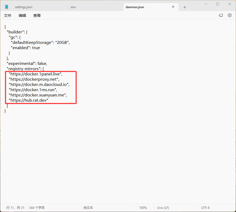Click the https://dockerproxy.net line
236x212 pixels.
point(34,79)
